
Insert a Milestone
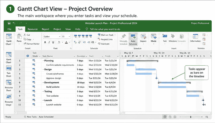173,38
